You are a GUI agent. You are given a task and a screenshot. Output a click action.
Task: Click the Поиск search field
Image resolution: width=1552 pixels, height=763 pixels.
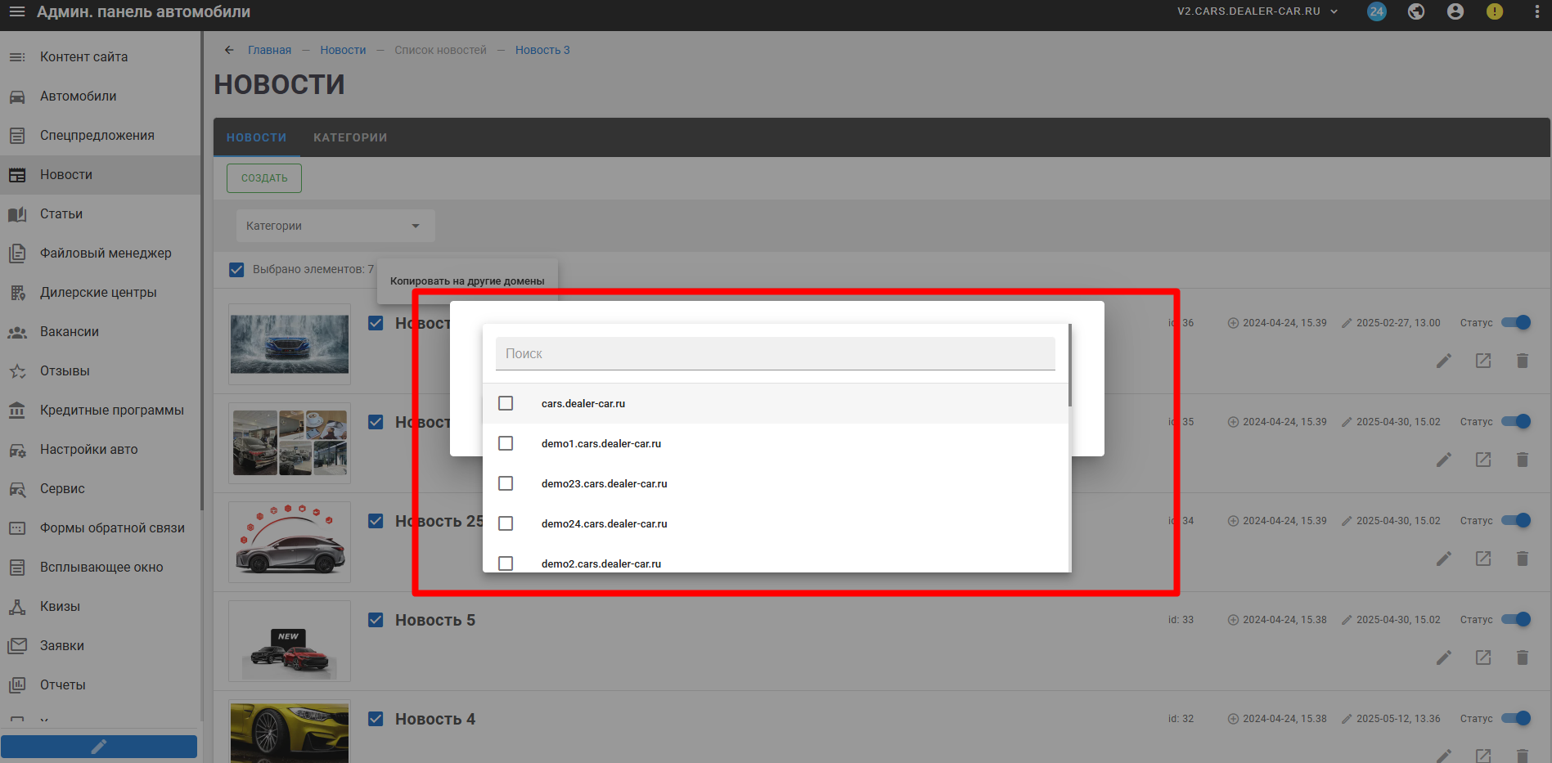tap(775, 354)
